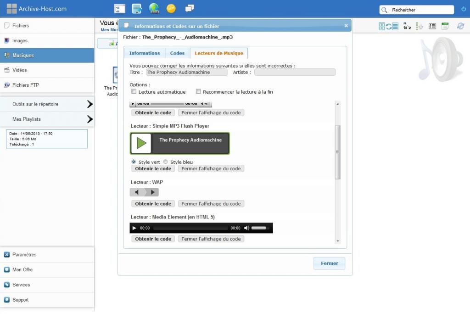Click the globe link icon in header
The height and width of the screenshot is (314, 470).
coord(154,9)
